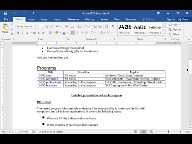Apply the Heading 3 style
This screenshot has width=192, height=144.
click(x=155, y=29)
